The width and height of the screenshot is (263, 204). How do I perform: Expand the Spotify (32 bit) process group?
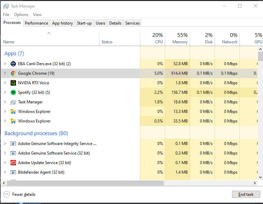pyautogui.click(x=5, y=92)
